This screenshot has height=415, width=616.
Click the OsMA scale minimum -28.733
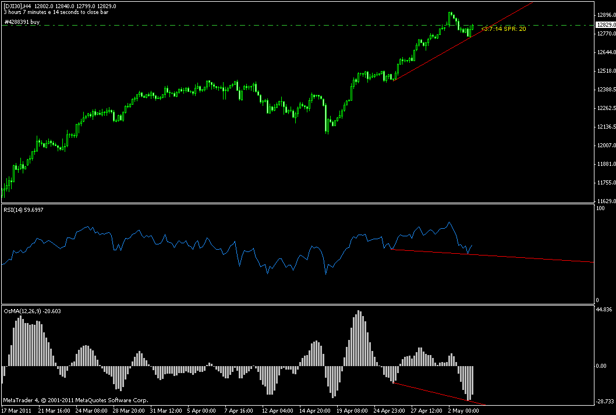[x=605, y=401]
